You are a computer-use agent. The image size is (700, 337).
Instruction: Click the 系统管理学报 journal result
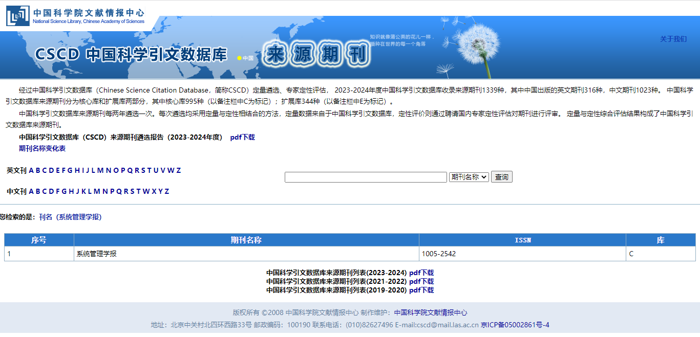(x=96, y=254)
